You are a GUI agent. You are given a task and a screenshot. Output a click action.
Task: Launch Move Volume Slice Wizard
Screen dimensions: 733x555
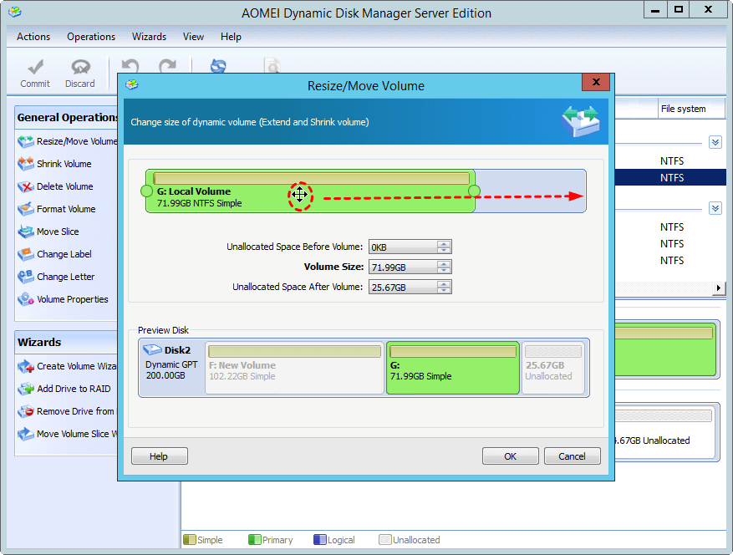coord(67,434)
